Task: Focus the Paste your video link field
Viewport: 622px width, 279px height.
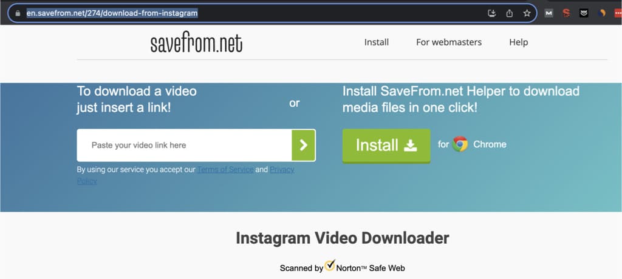Action: pos(185,145)
